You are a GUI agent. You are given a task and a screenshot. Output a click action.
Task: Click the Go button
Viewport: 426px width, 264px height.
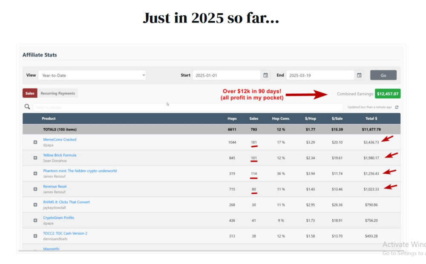383,75
